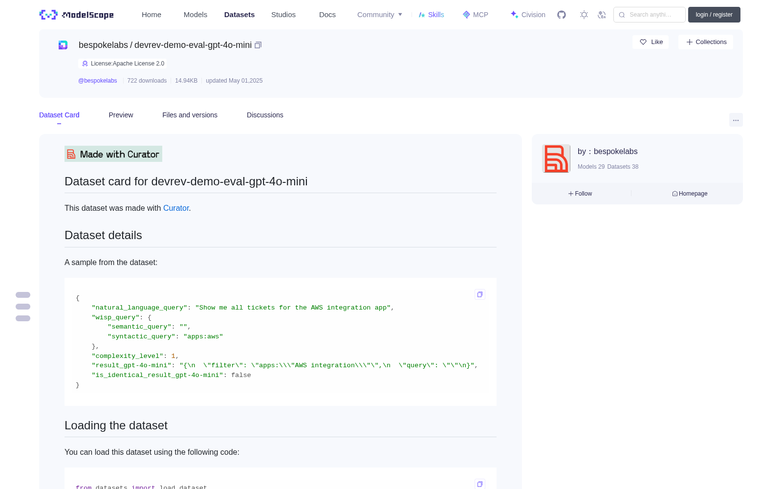Viewport: 782px width, 489px height.
Task: Copy the load_dataset code snippet
Action: 480,484
